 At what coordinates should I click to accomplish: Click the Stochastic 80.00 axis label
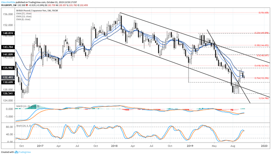pyautogui.click(x=9, y=127)
